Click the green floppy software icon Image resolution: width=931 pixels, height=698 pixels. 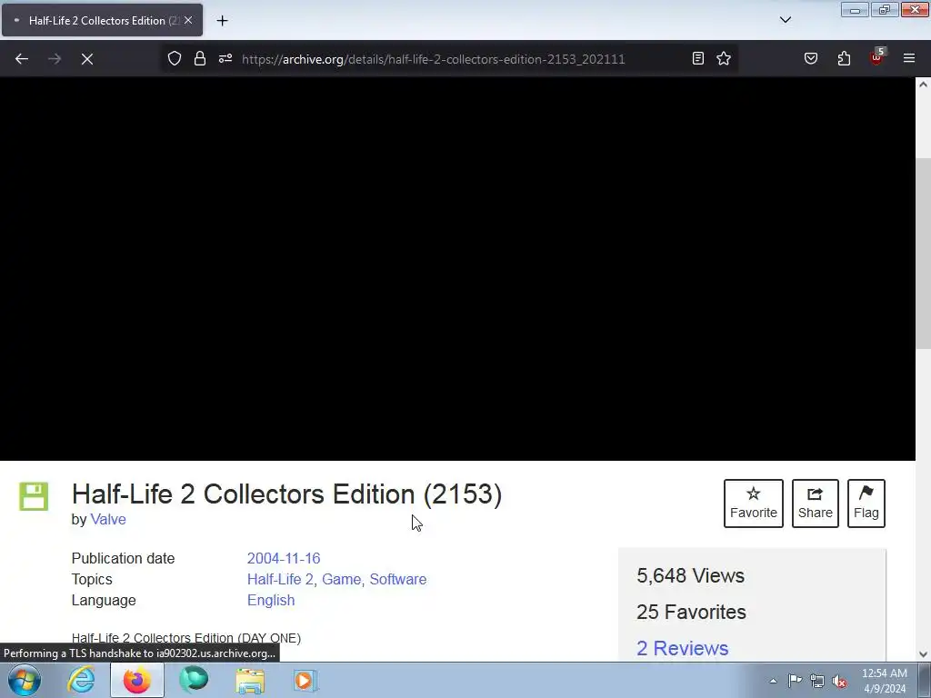(x=34, y=496)
